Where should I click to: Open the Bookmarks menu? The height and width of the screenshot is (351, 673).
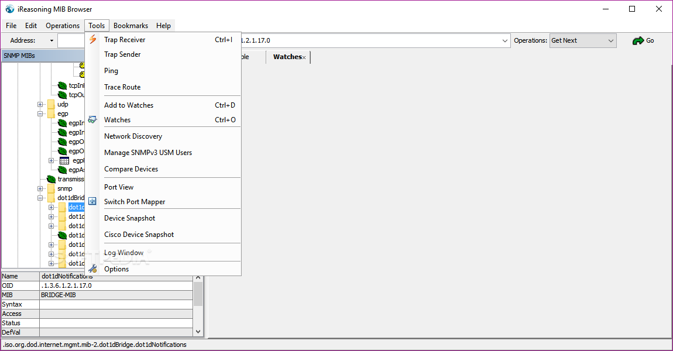(131, 26)
